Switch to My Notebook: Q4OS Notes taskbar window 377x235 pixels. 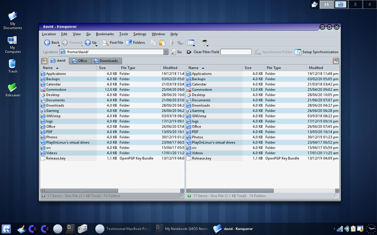coord(182,229)
